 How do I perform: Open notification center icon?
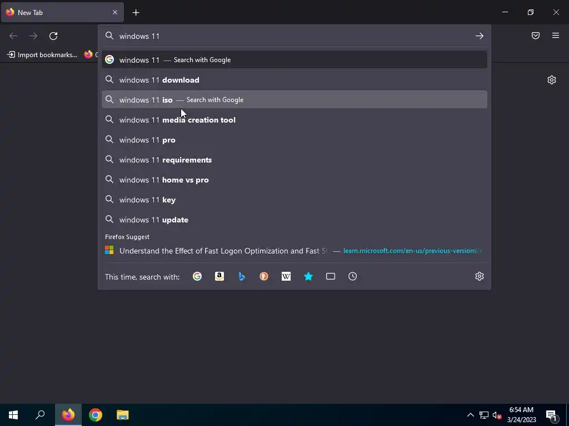click(551, 415)
